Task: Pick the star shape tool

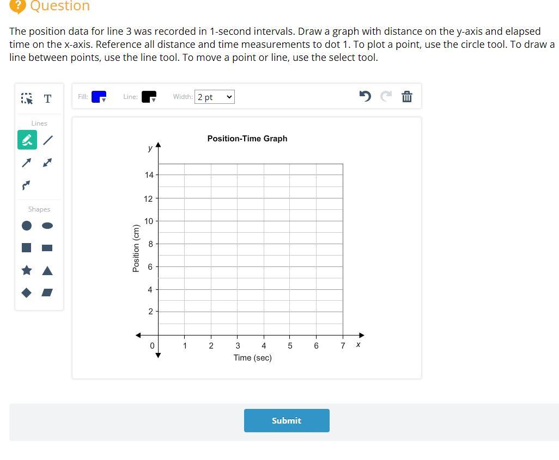Action: [27, 270]
